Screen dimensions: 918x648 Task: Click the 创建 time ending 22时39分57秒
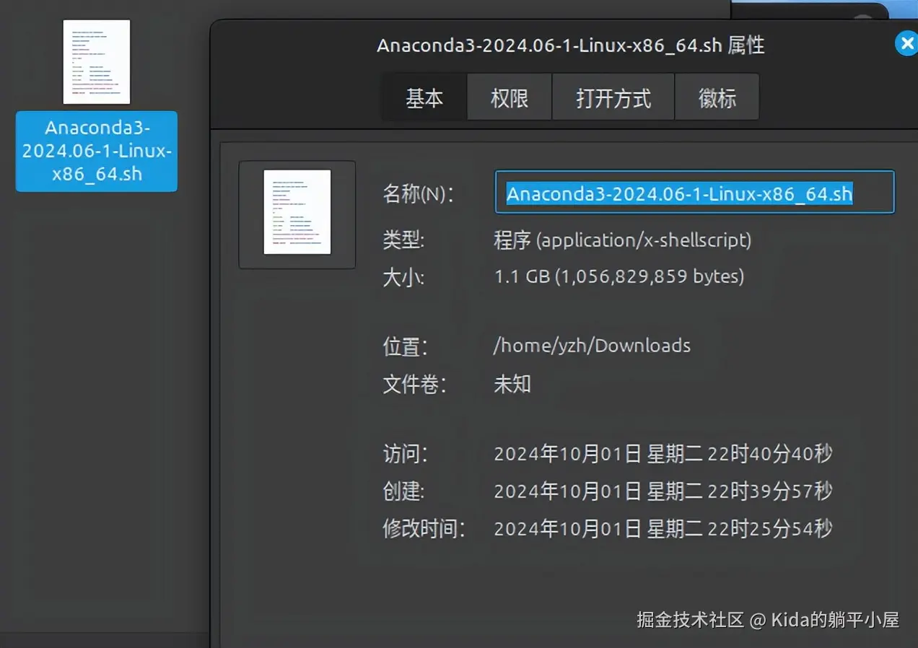pos(663,491)
